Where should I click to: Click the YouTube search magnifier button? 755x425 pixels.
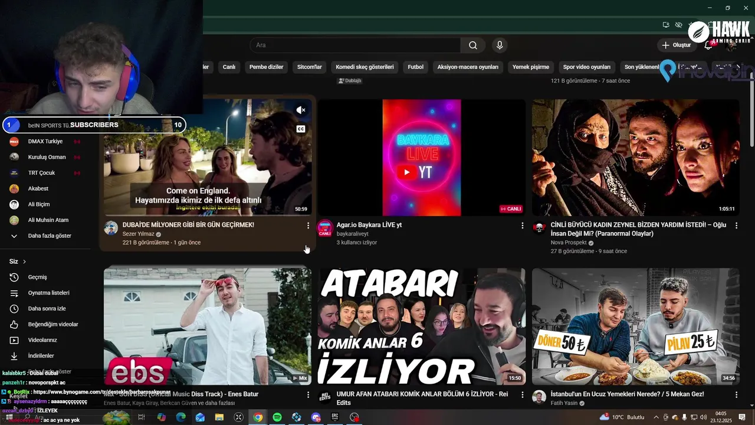472,45
